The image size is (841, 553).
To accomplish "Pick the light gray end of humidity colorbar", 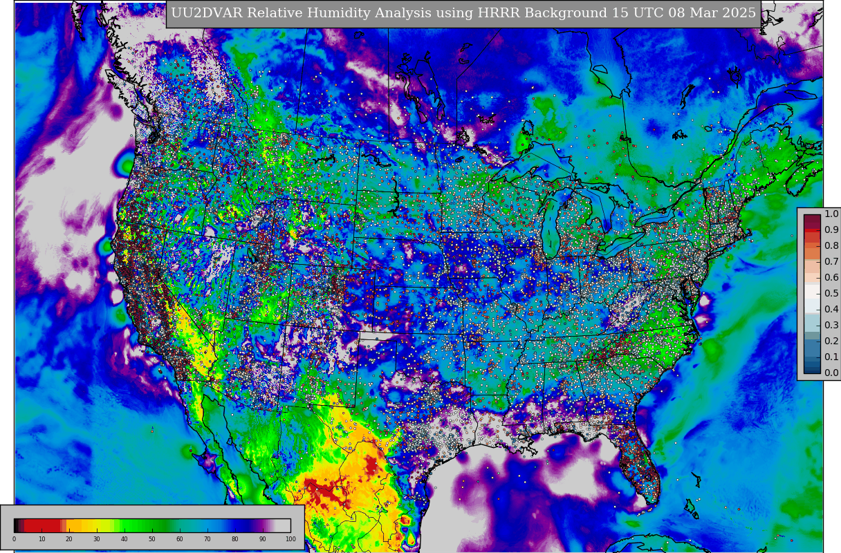I will pyautogui.click(x=284, y=525).
